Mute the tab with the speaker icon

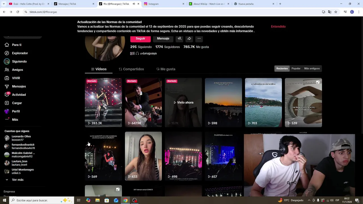tap(134, 4)
